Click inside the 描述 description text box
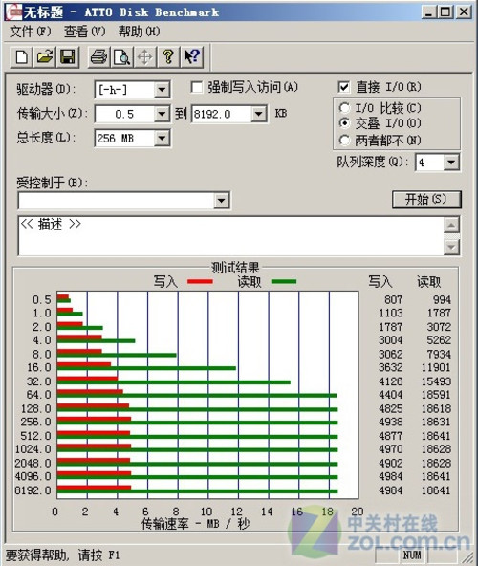Screen dimensions: 478x566 pyautogui.click(x=231, y=236)
